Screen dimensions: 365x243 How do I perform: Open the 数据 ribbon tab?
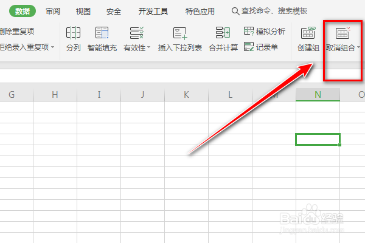[23, 11]
